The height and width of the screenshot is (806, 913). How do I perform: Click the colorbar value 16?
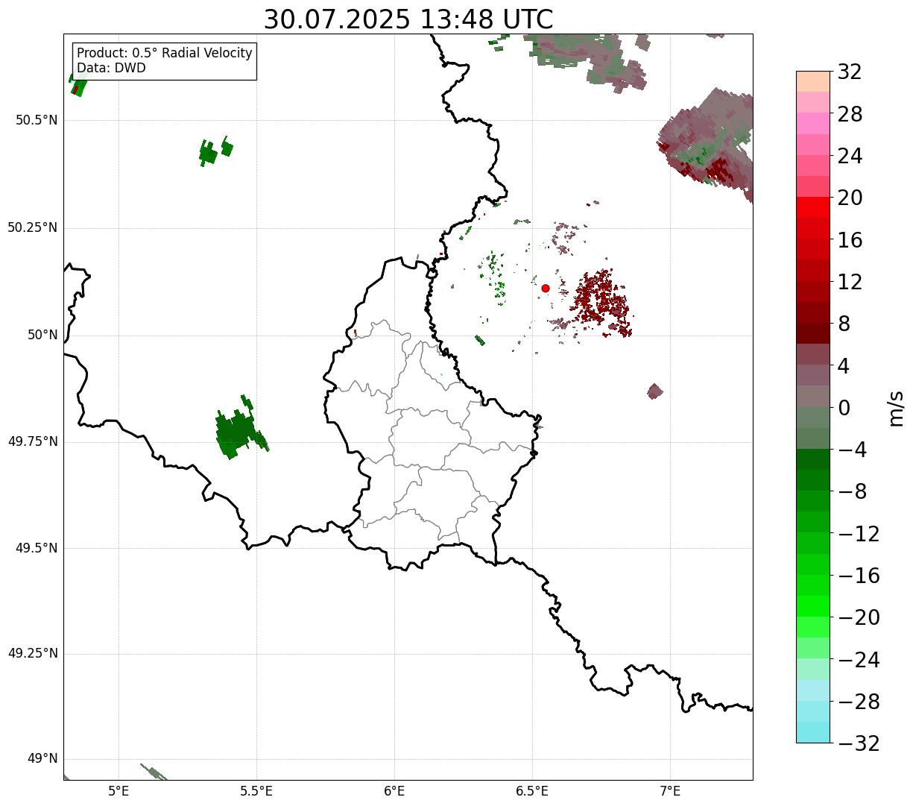(850, 240)
